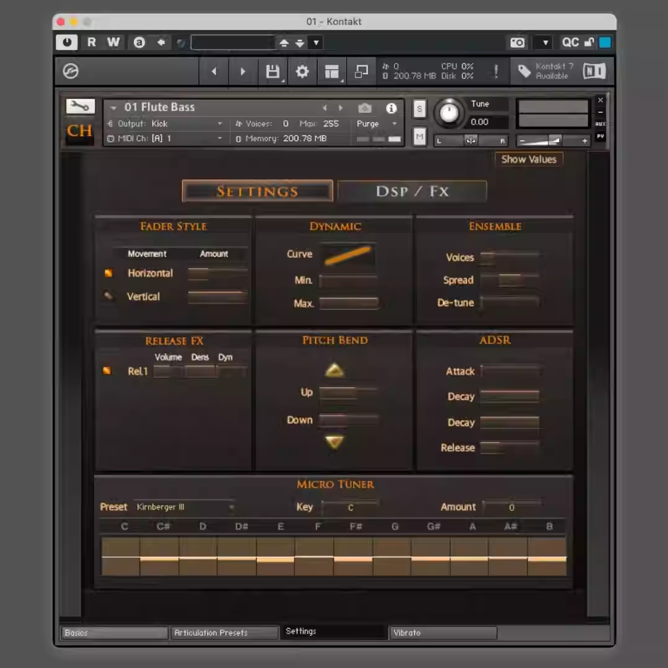
Task: Open instrument edit mode with wrench icon
Action: click(80, 106)
